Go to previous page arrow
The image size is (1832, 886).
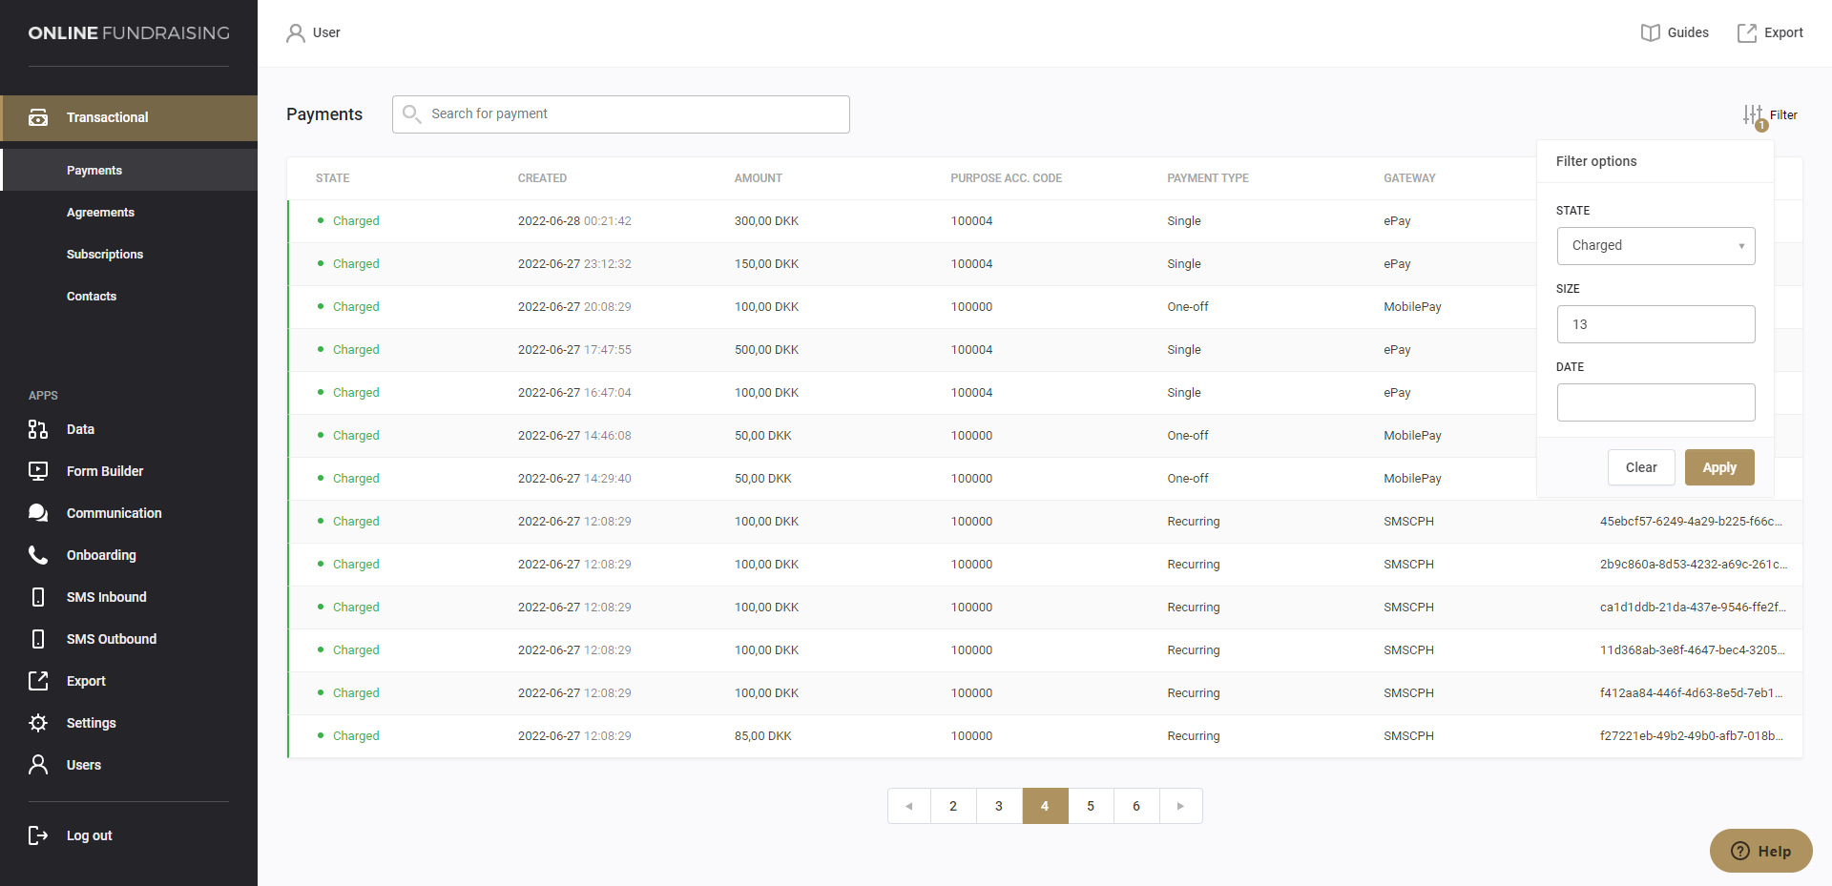909,806
